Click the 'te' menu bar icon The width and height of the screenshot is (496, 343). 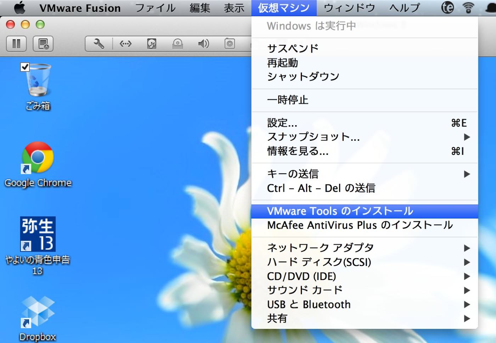pos(447,7)
